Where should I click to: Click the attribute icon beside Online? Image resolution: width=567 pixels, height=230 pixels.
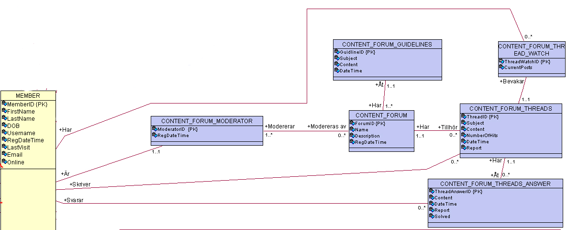click(4, 161)
